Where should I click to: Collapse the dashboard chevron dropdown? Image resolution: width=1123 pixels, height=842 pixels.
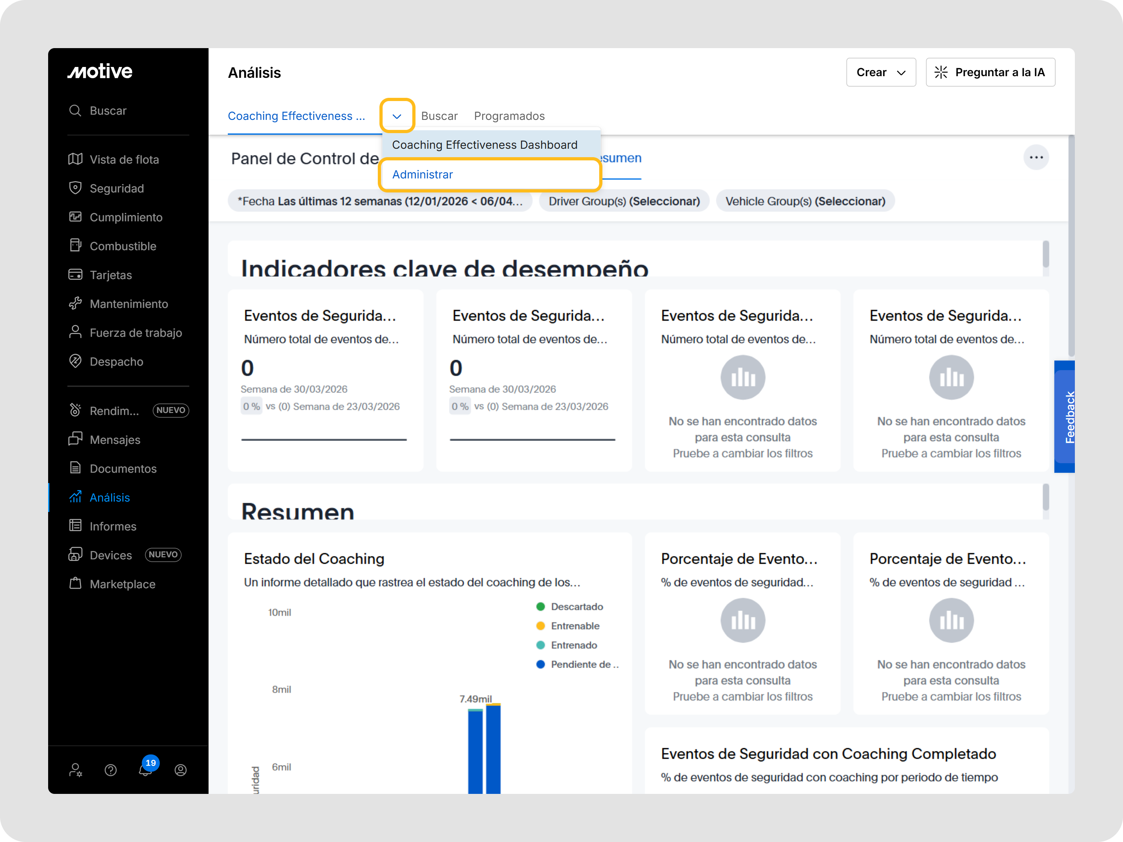click(x=397, y=116)
